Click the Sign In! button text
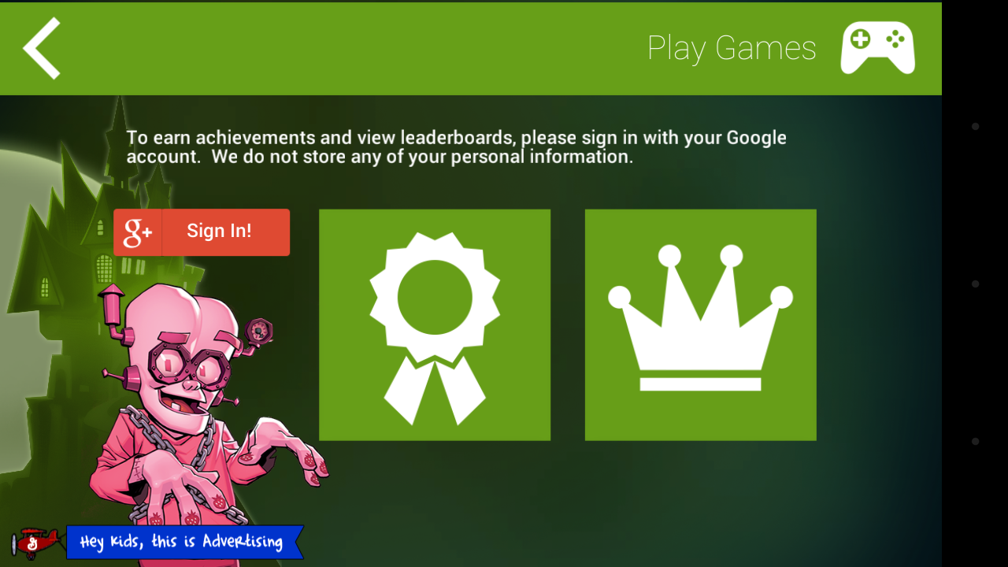This screenshot has width=1008, height=567. click(219, 231)
